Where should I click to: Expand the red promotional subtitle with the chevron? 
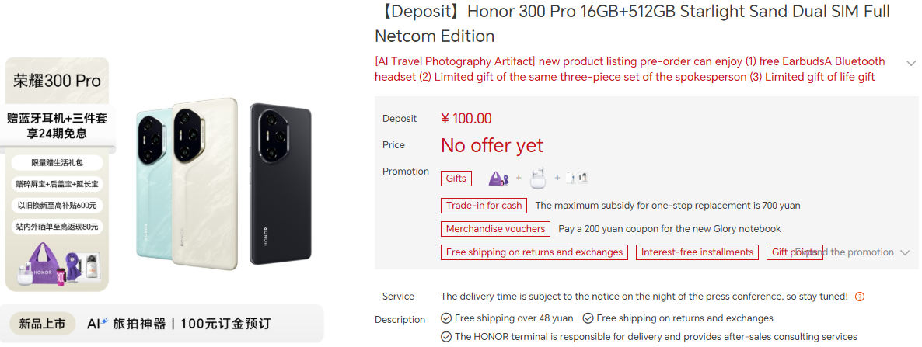[x=911, y=62]
